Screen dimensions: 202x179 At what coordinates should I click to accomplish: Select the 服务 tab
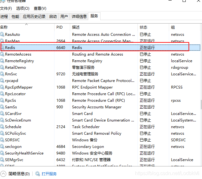click(94, 16)
